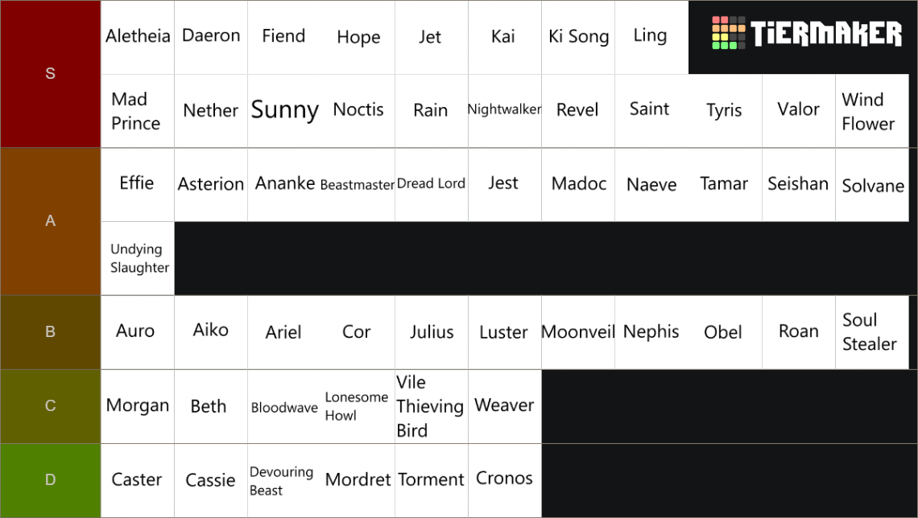
Task: Select the A tier label
Action: (50, 221)
